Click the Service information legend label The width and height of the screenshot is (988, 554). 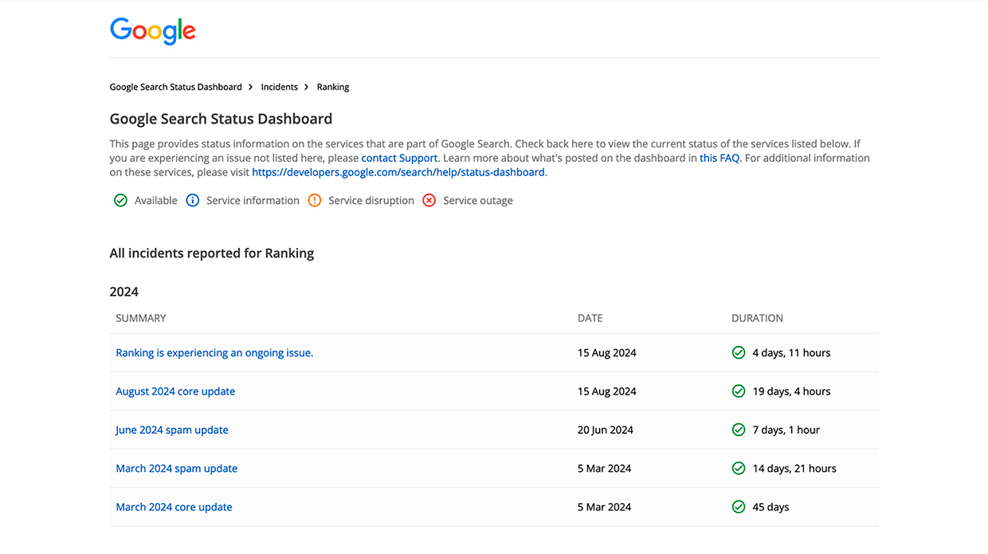pos(253,201)
